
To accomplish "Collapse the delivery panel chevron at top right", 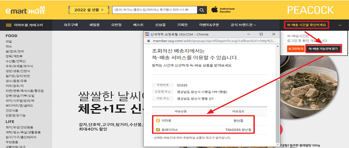I will pos(340,25).
